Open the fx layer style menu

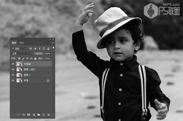tap(24, 115)
